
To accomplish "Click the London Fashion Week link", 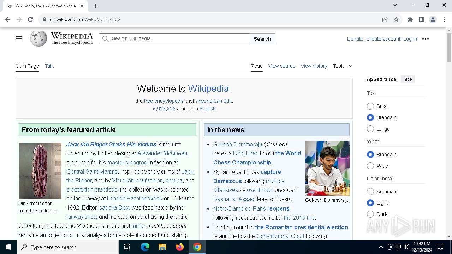I will tap(135, 198).
